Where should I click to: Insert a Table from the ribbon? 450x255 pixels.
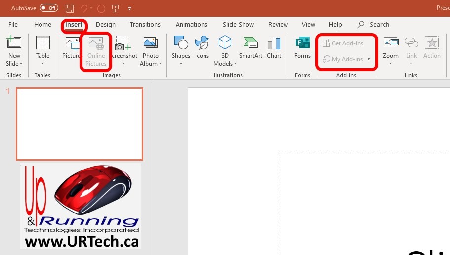(x=43, y=48)
